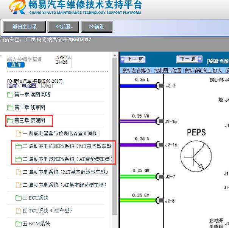Click the 0.35 L blue wire label
The height and width of the screenshot is (228, 229).
(142, 80)
